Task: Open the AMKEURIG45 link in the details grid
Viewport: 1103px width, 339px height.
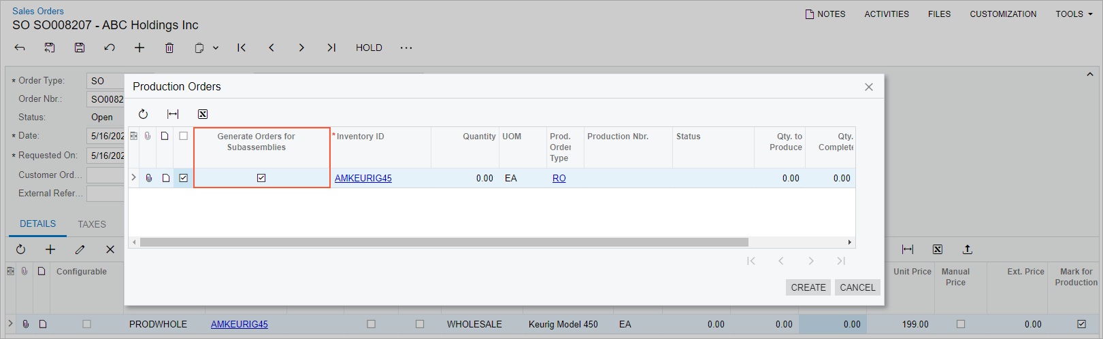Action: (240, 324)
